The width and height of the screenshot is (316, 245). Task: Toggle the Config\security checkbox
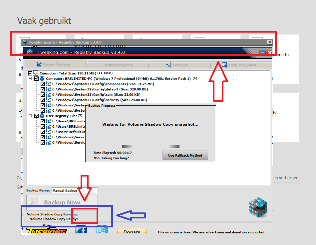[x=43, y=100]
